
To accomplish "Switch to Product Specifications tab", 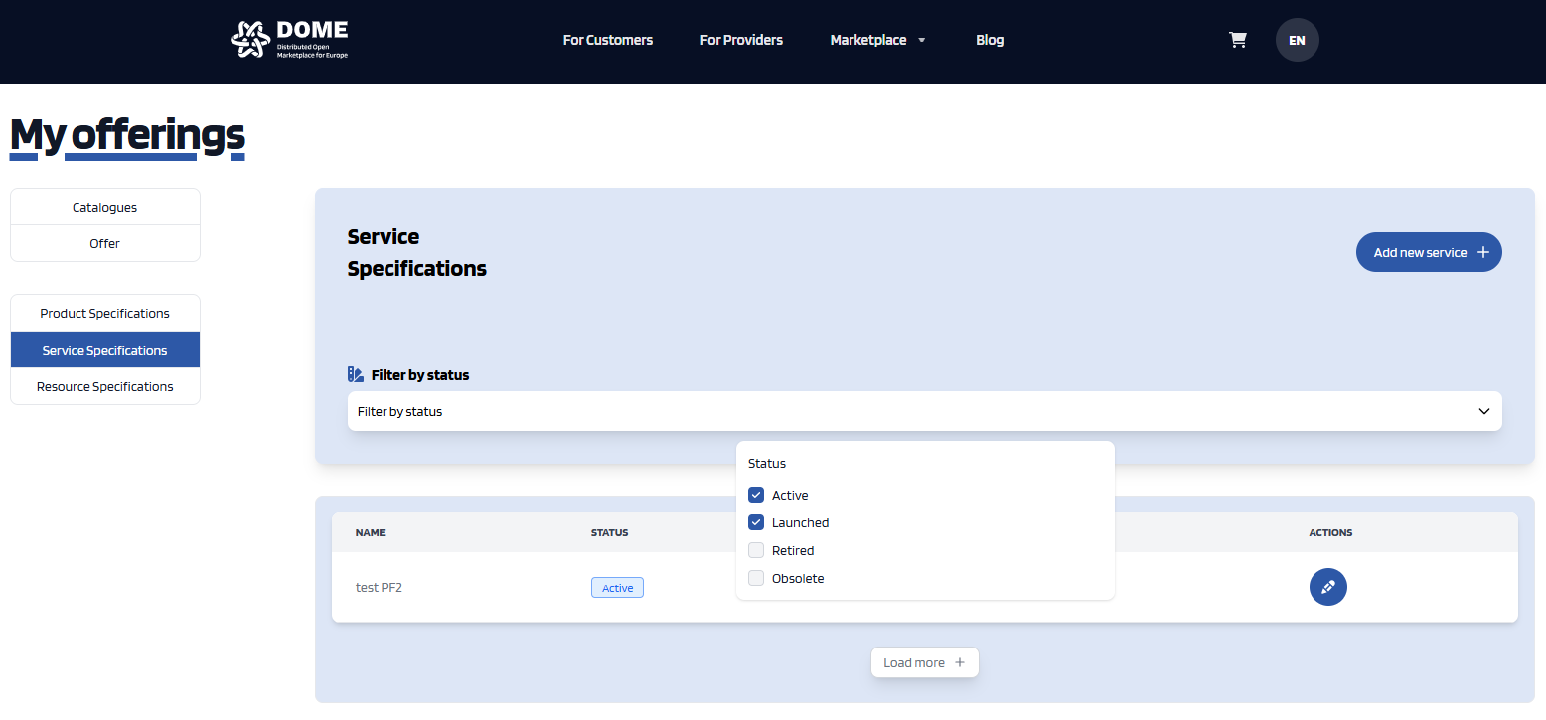I will coord(105,313).
